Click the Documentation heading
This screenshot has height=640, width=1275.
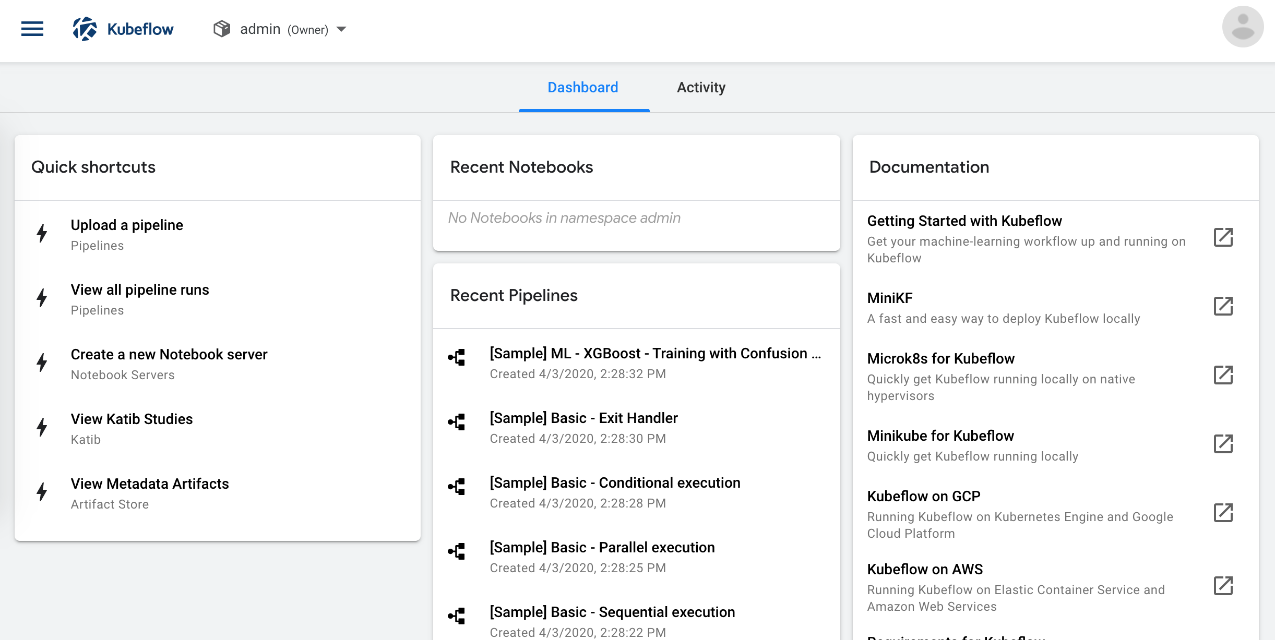coord(929,167)
